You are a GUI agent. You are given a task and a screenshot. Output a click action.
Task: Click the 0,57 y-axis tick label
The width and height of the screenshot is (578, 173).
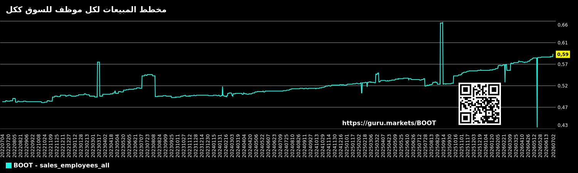tap(563, 64)
